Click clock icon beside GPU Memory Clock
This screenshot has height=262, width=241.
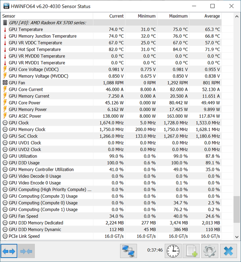5,130
